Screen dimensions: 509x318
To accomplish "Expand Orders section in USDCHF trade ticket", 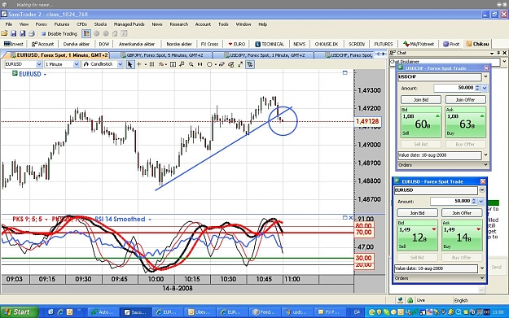I will 485,165.
